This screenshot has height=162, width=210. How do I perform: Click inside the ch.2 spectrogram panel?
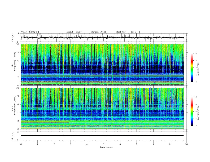[x=102, y=109]
